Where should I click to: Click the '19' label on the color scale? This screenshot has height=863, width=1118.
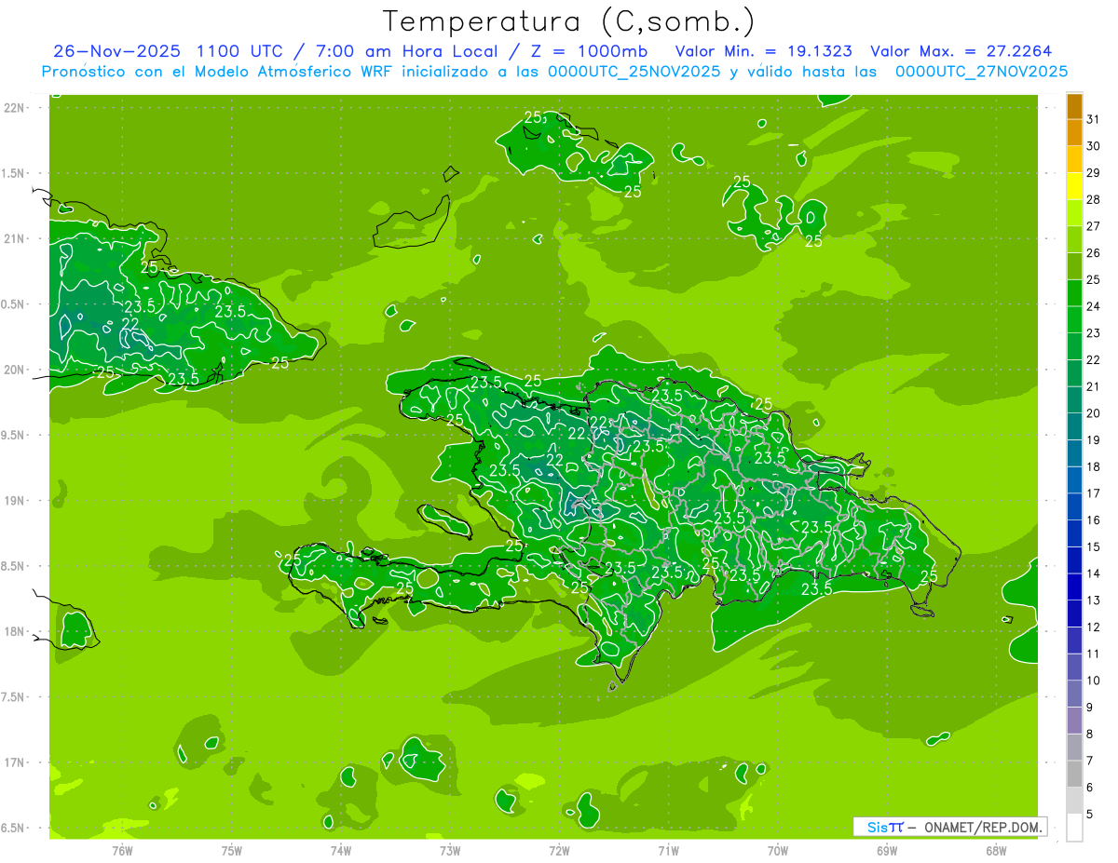pyautogui.click(x=1093, y=439)
